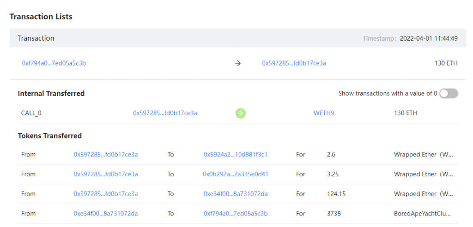Open 0x597285...fd0b17ce3a in CALL_0 internal transfer
The image size is (473, 227).
point(165,113)
